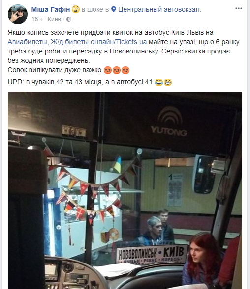Click the middle angry face emoji
Screen dimensions: 250x289
117,70
